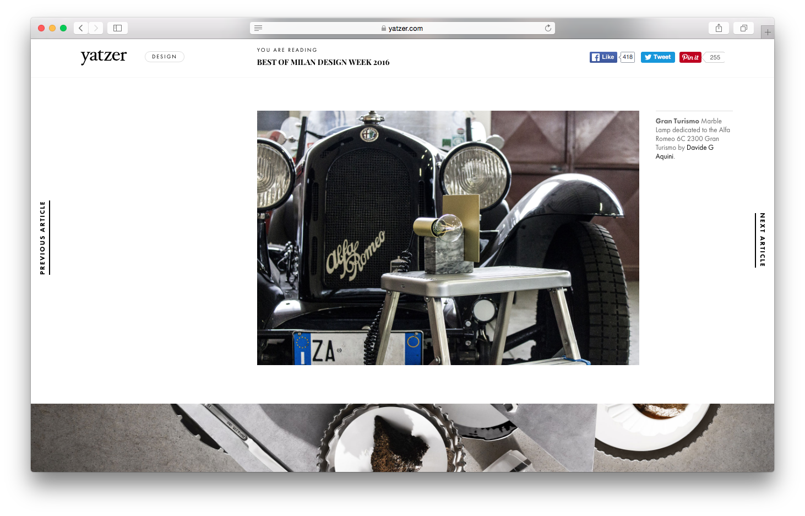The height and width of the screenshot is (516, 805).
Task: Click the Tweet button
Action: pyautogui.click(x=658, y=57)
